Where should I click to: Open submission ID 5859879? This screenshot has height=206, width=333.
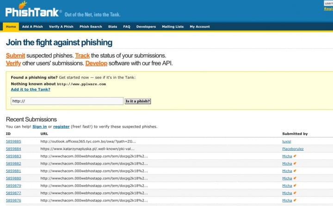[13, 186]
